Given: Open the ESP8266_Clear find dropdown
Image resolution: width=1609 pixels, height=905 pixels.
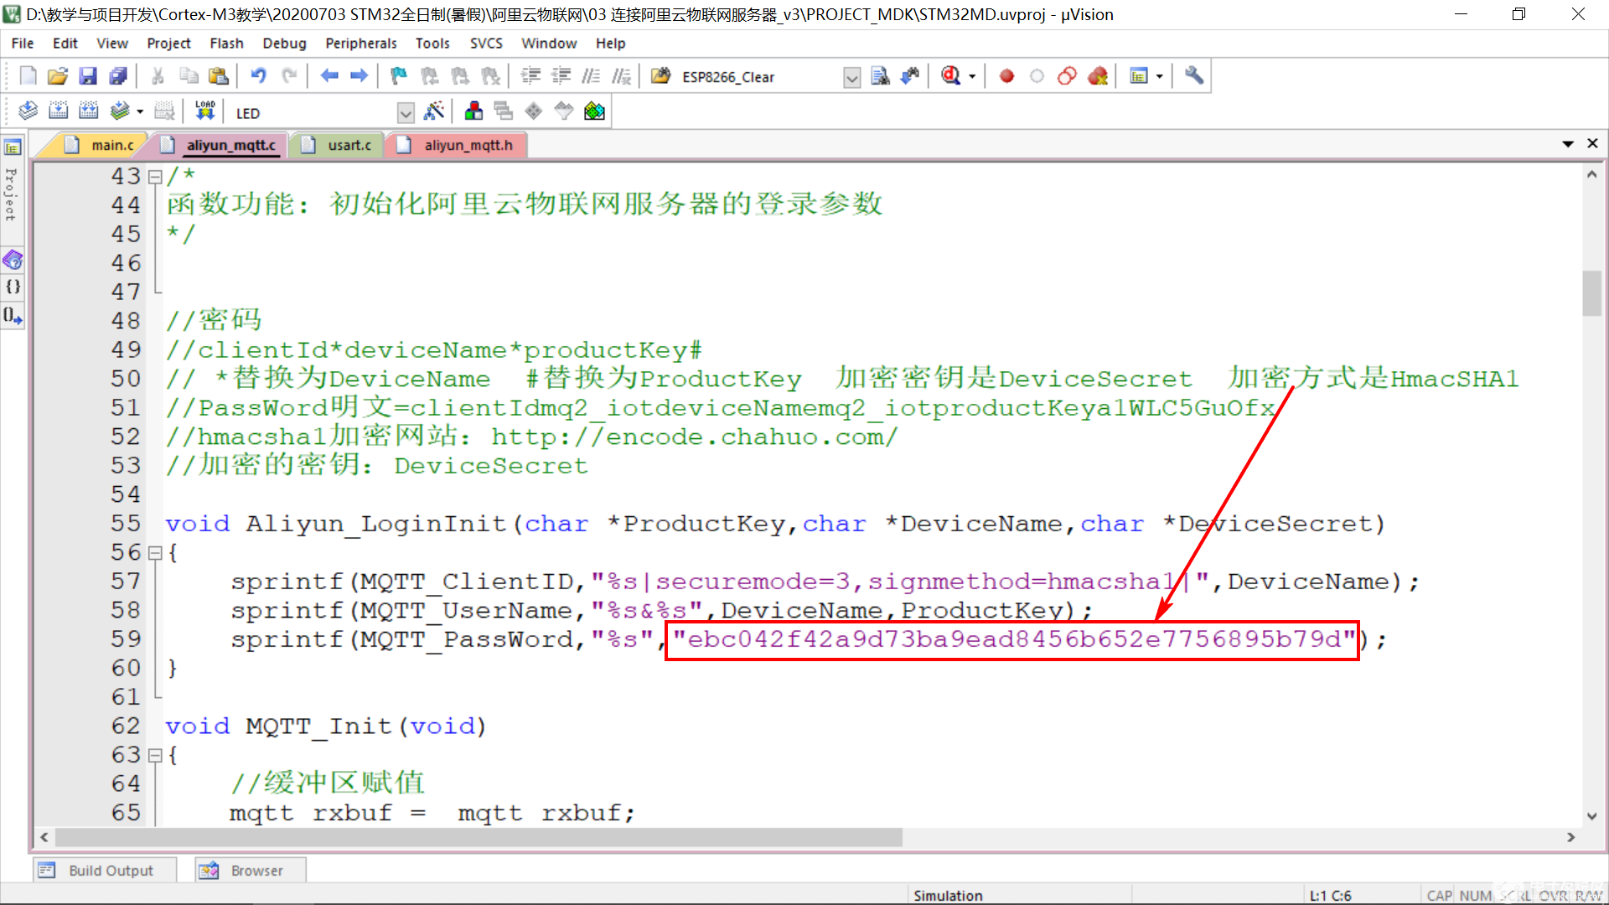Looking at the screenshot, I should coord(851,77).
